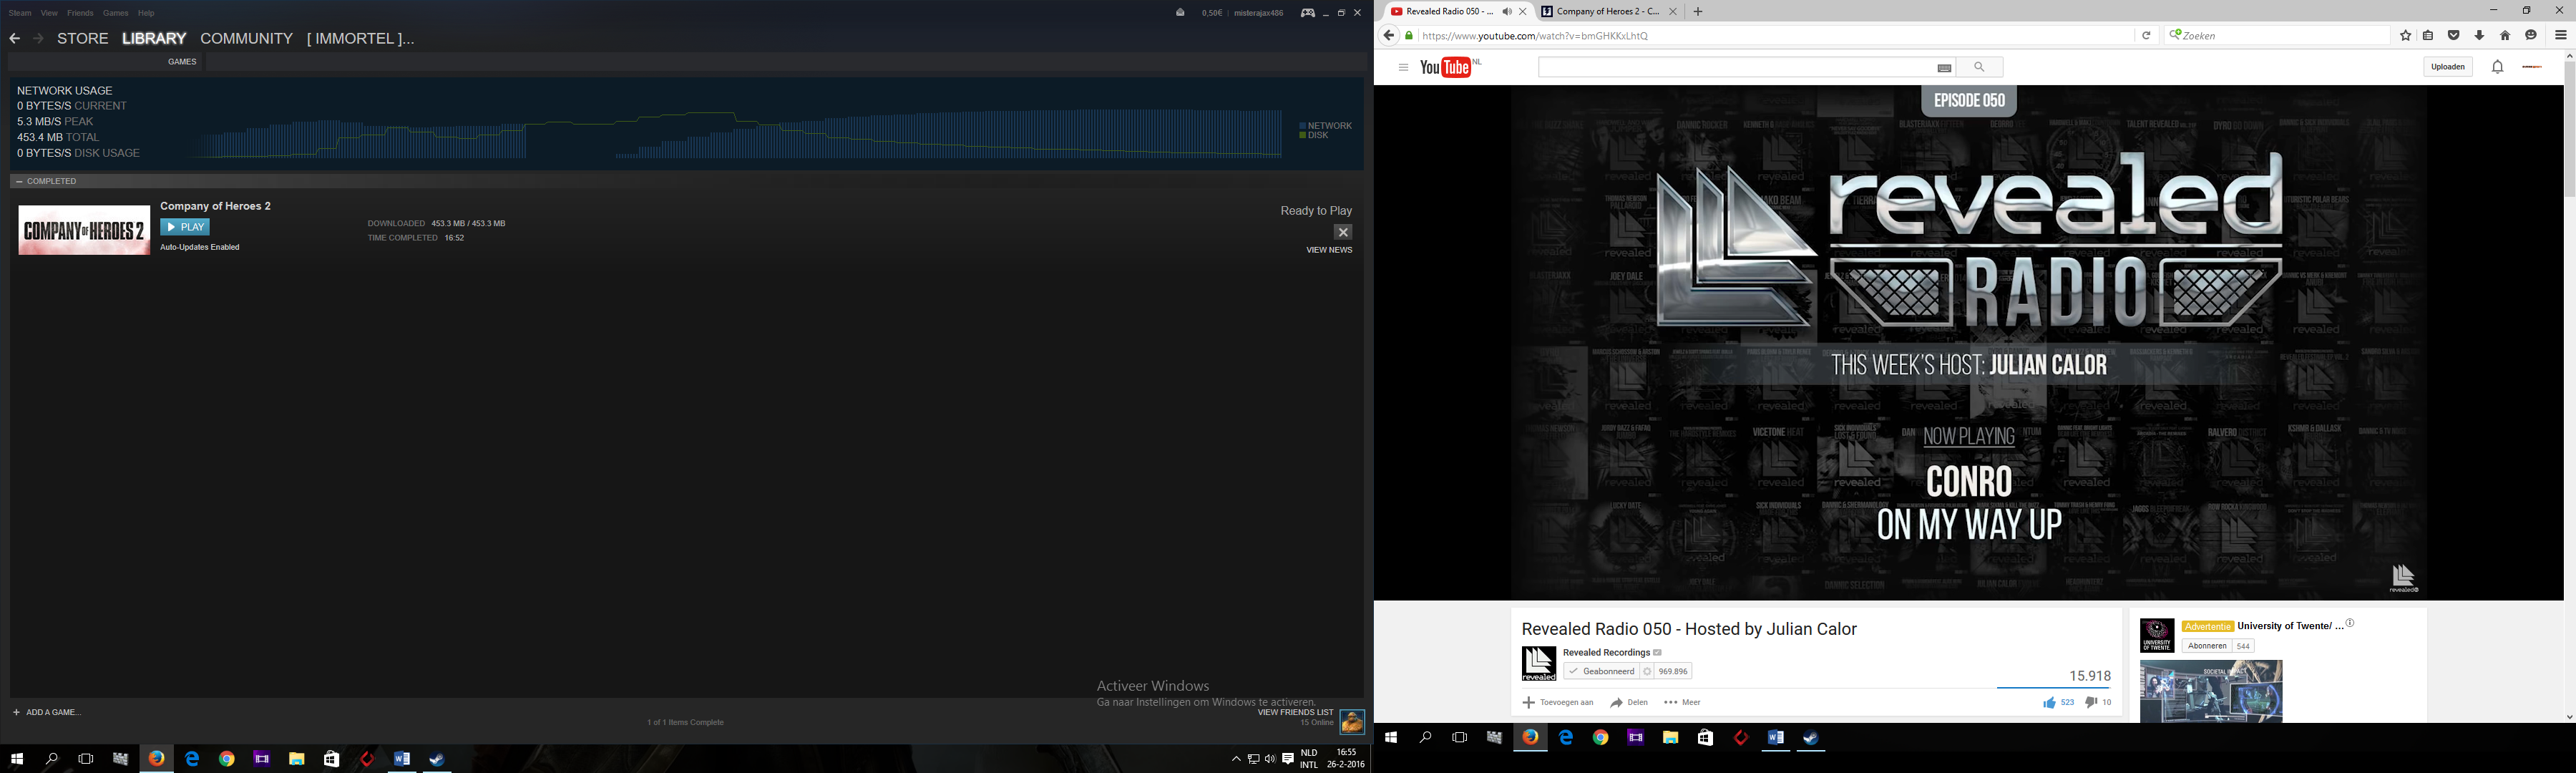Subscribe with Abonneren on University of Twente ad
The image size is (2576, 773).
click(x=2207, y=646)
